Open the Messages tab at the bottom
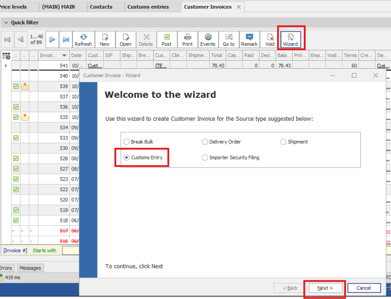 point(30,267)
